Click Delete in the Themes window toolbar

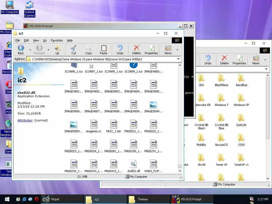(224, 60)
